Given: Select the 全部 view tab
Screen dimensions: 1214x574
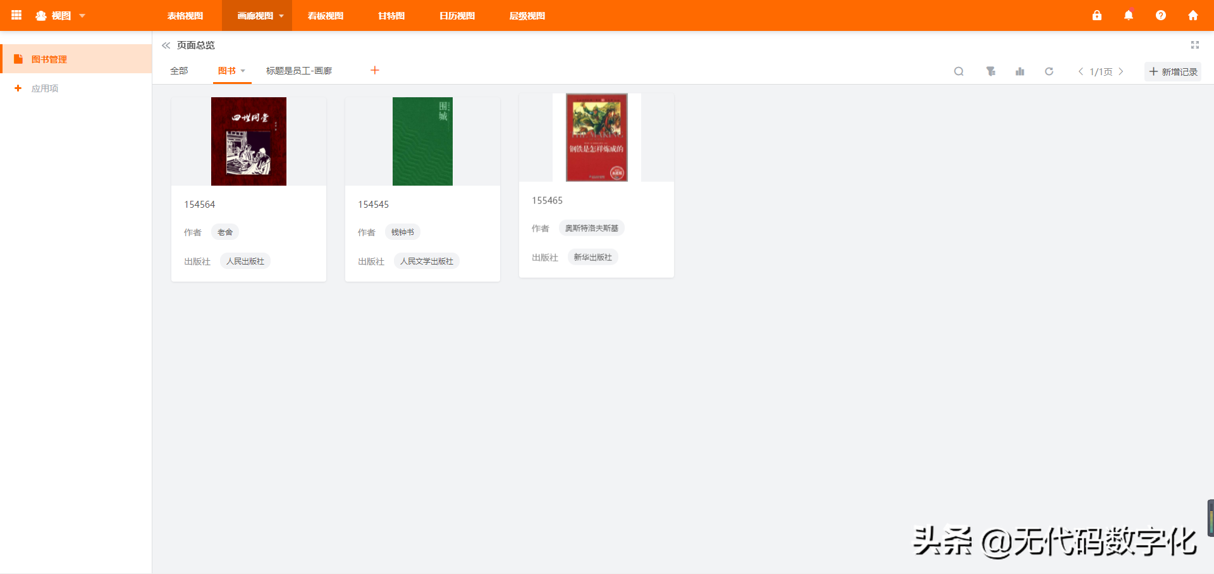Looking at the screenshot, I should (x=179, y=71).
